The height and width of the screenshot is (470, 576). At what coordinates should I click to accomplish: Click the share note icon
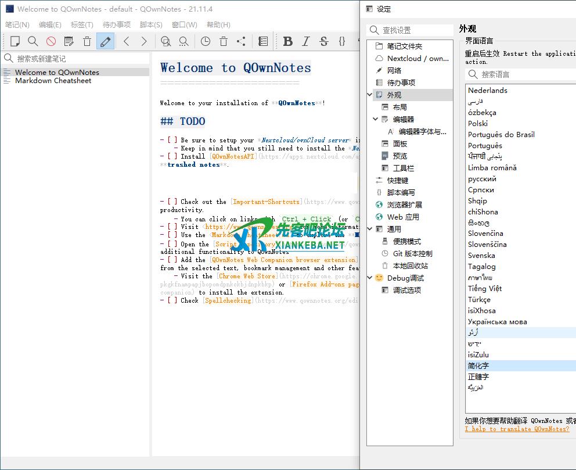point(242,41)
